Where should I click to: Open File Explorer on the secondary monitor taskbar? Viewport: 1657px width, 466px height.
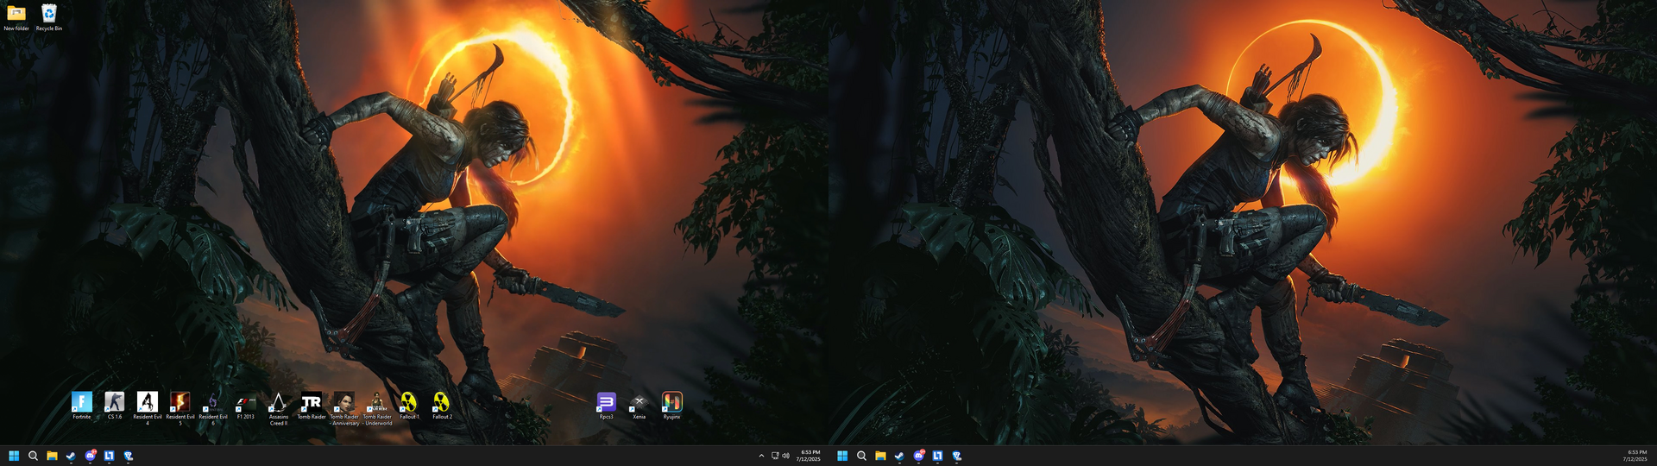click(x=880, y=456)
